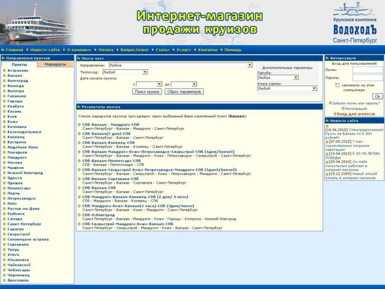Click bullet icon beside Кострома
The width and height of the screenshot is (385, 289).
[x=4, y=142]
